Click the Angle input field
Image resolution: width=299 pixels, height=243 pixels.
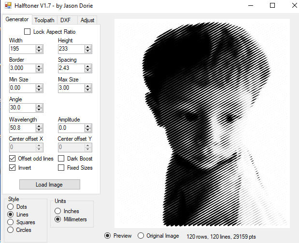[x=22, y=108]
